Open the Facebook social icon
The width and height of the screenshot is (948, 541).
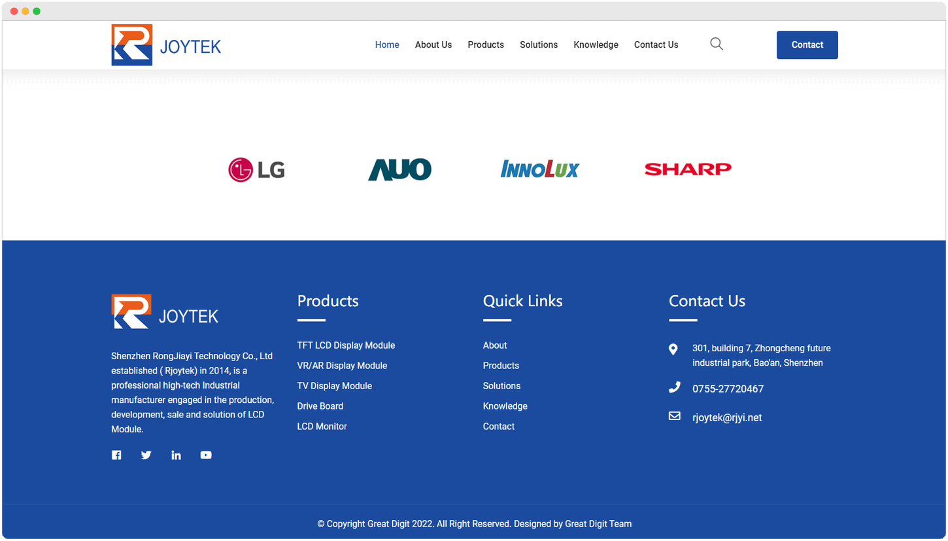coord(116,455)
